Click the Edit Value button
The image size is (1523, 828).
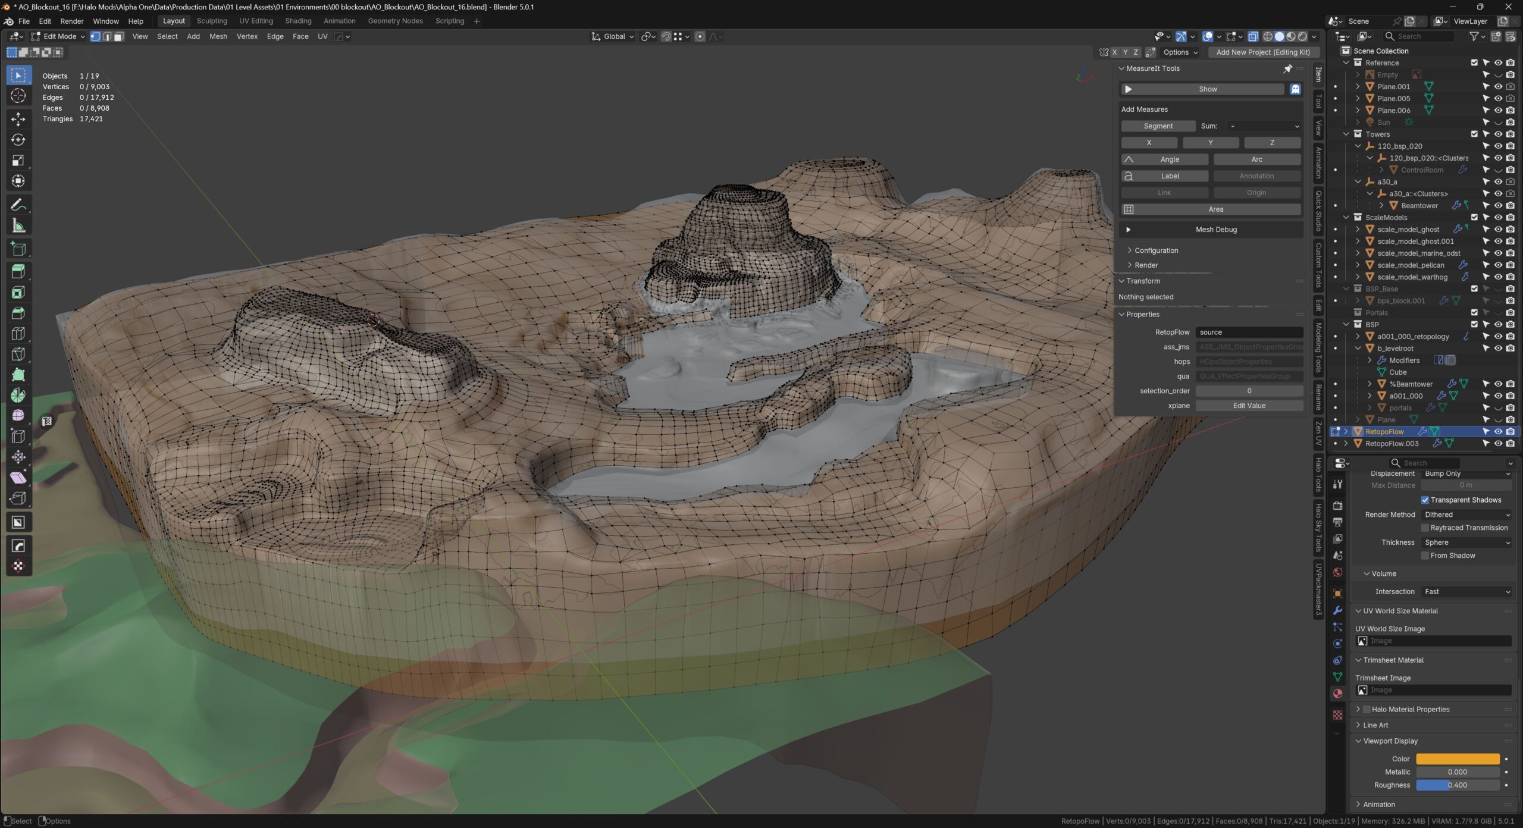tap(1249, 406)
